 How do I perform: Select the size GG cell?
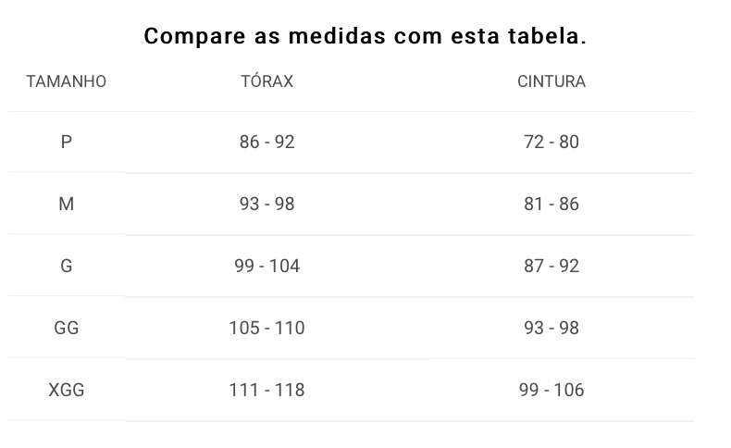[x=67, y=328]
